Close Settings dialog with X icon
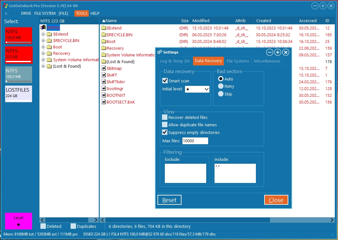Viewport: 338px width, 240px height. click(286, 52)
